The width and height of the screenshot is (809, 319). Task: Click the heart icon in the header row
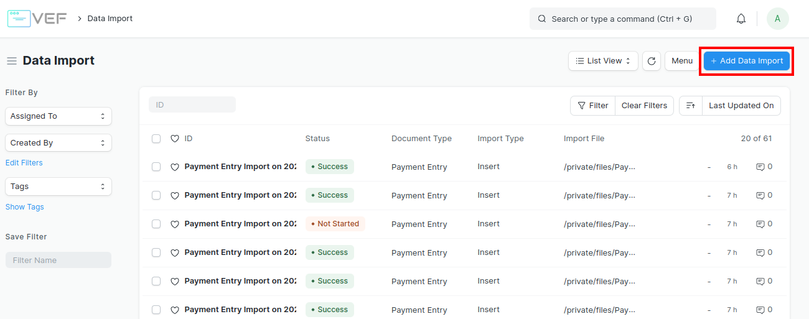[175, 139]
